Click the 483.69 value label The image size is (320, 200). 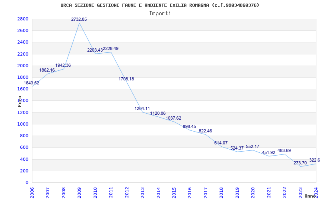[284, 151]
